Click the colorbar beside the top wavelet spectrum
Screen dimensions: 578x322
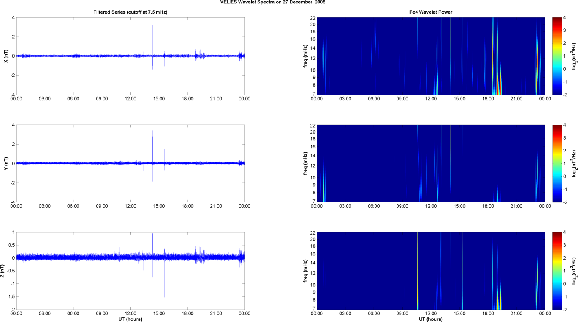[557, 56]
